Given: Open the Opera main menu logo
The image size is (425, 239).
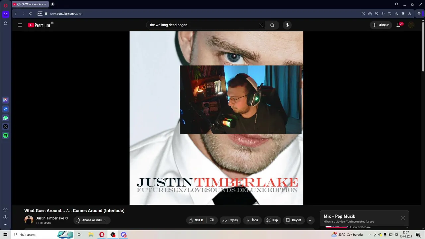Looking at the screenshot, I should (5, 5).
